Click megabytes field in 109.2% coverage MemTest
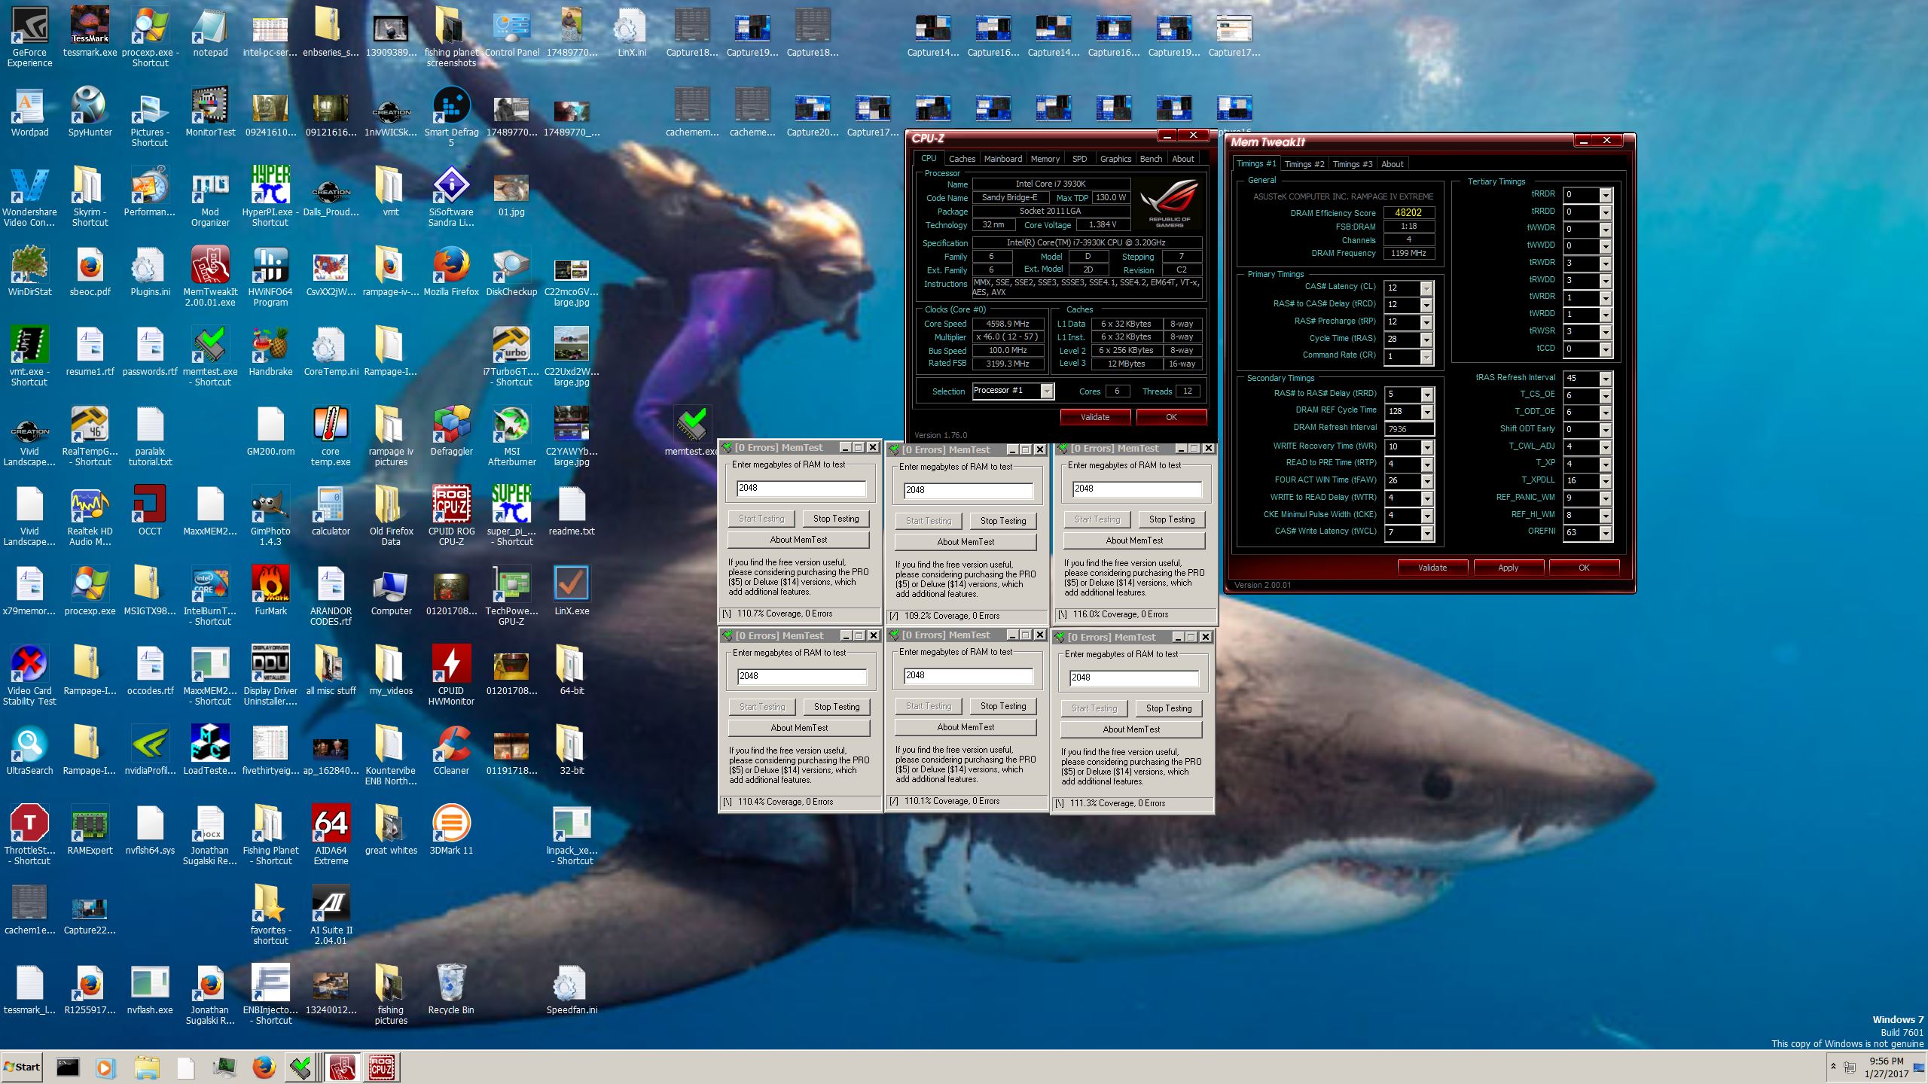The image size is (1928, 1084). click(969, 490)
